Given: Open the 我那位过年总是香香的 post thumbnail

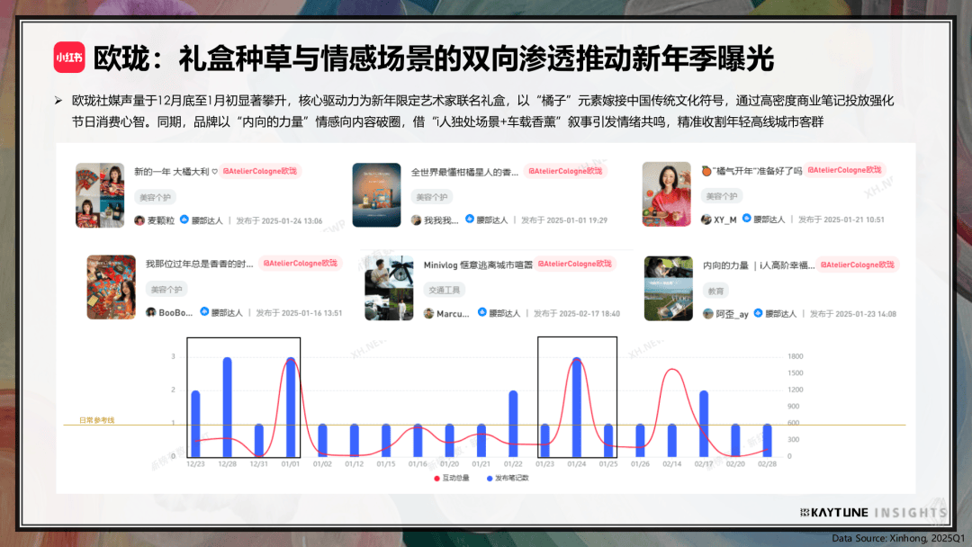Looking at the screenshot, I should pyautogui.click(x=111, y=287).
